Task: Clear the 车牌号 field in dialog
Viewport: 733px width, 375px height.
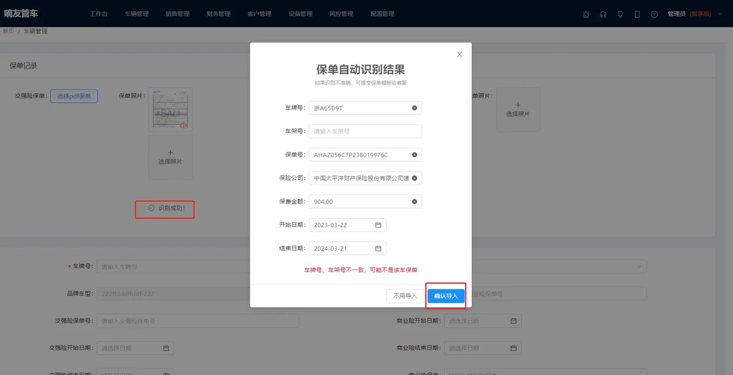Action: coord(415,108)
